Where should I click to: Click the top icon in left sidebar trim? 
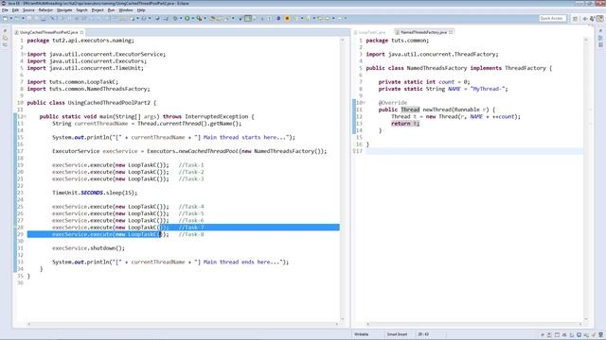[x=5, y=31]
